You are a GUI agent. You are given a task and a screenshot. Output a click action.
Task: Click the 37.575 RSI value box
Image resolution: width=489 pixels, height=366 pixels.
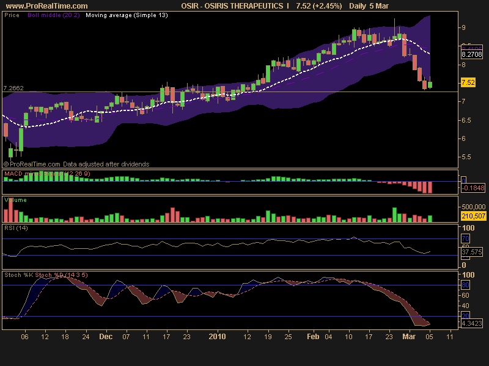[471, 252]
